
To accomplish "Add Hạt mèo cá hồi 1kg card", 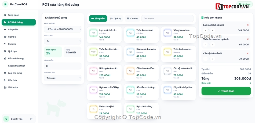I will pyautogui.click(x=104, y=92).
